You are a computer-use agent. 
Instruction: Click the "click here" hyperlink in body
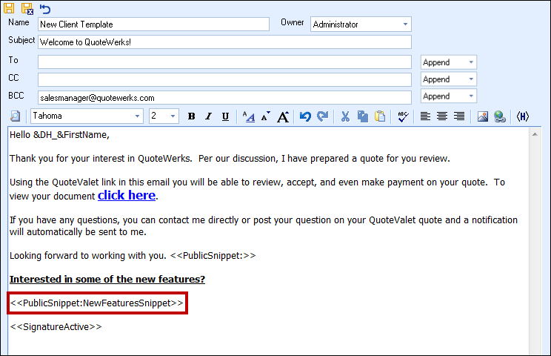pyautogui.click(x=127, y=196)
